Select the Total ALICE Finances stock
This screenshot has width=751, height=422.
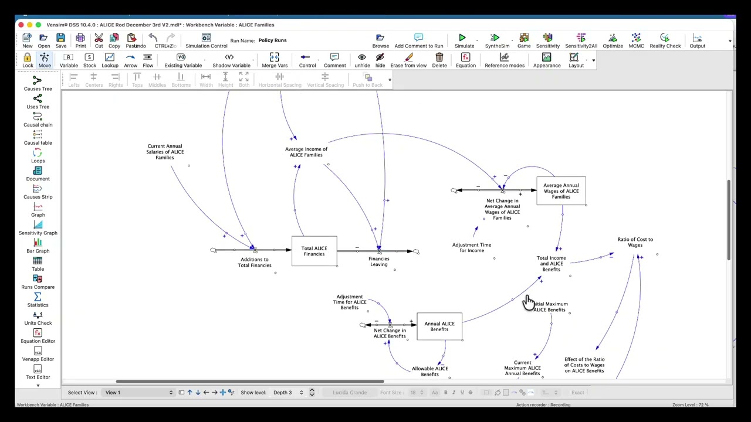[x=314, y=251]
